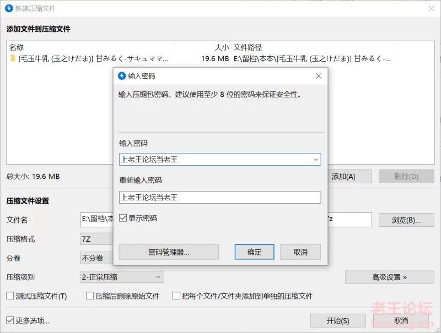This screenshot has width=441, height=333.
Task: Expand 高级设置 » options
Action: coord(390,277)
